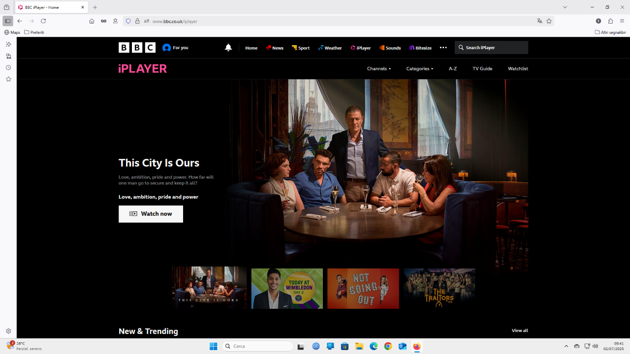Click the iPLAYER pink logo
The height and width of the screenshot is (354, 630).
143,69
